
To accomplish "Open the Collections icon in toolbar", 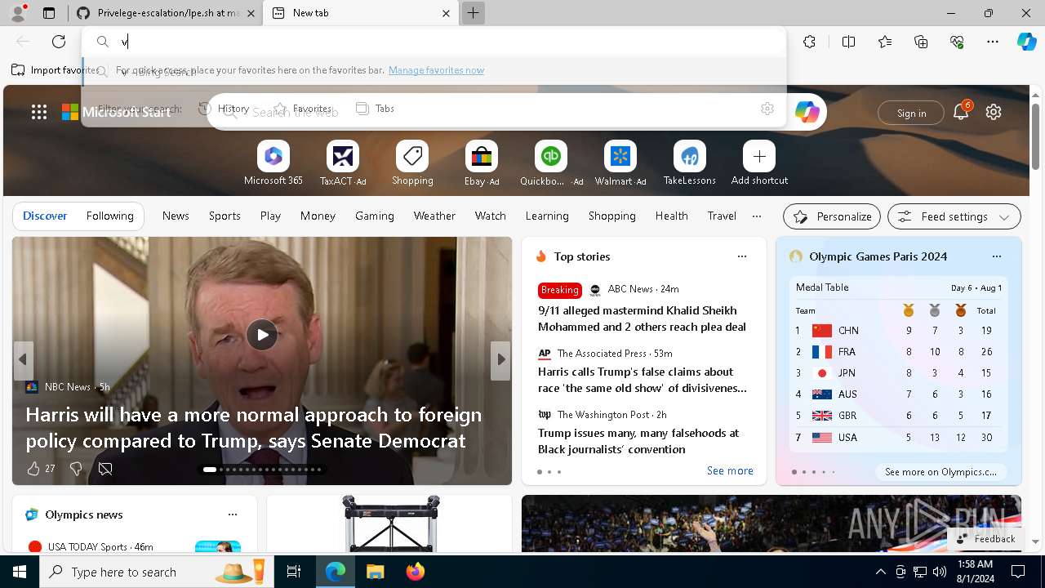I will coord(921,42).
